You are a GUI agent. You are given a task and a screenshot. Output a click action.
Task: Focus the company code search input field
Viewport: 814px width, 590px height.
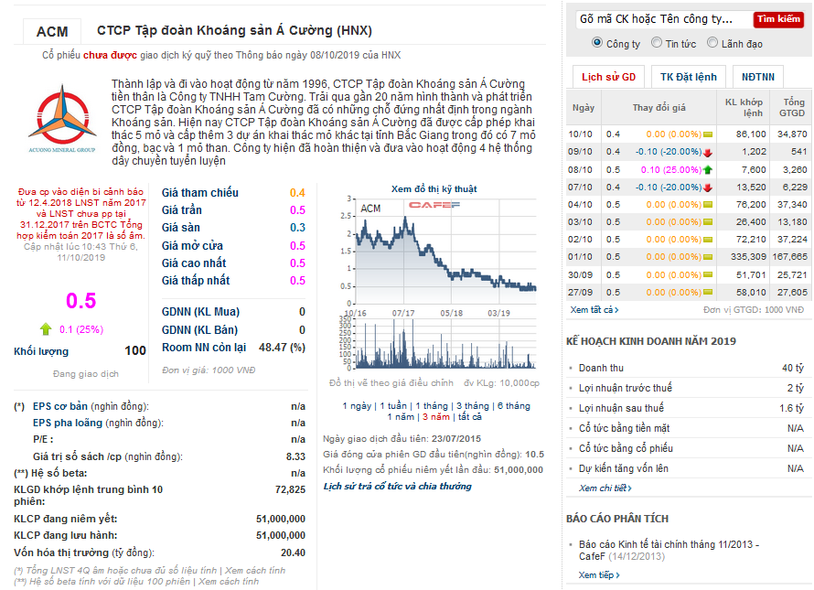click(x=664, y=19)
